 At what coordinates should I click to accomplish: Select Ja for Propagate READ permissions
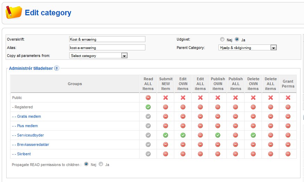pyautogui.click(x=101, y=164)
